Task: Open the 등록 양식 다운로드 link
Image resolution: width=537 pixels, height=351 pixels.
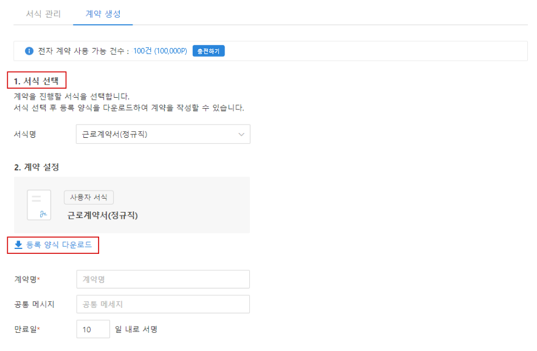Action: [59, 245]
